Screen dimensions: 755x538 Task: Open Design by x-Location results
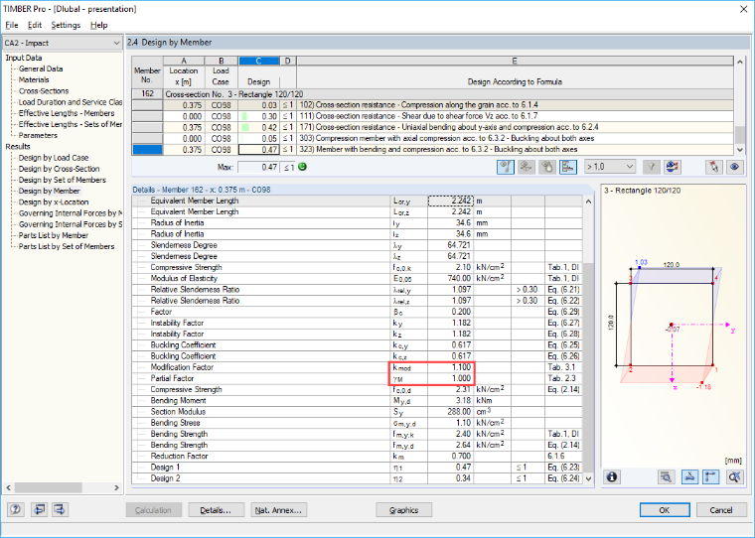tap(54, 202)
